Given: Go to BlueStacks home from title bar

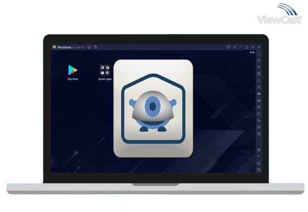Looking at the screenshot, I should [x=90, y=47].
